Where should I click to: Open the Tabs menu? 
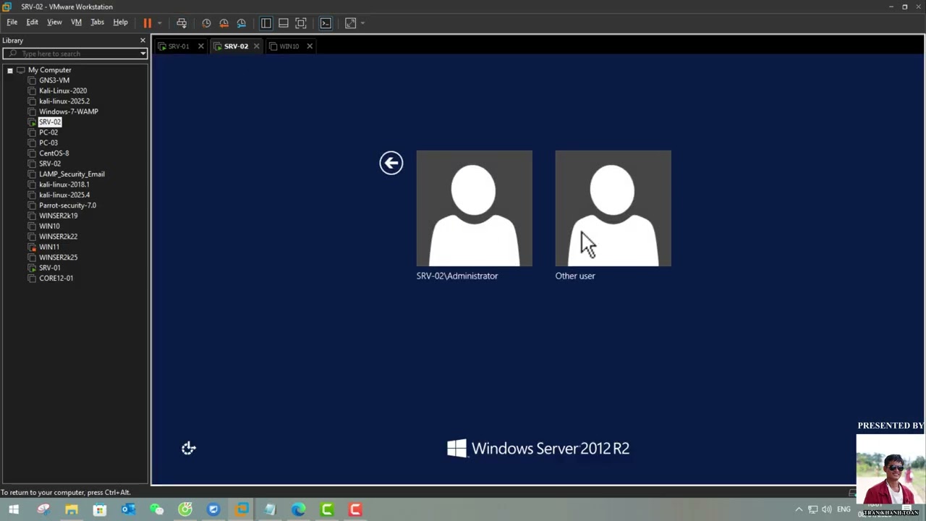coord(98,22)
